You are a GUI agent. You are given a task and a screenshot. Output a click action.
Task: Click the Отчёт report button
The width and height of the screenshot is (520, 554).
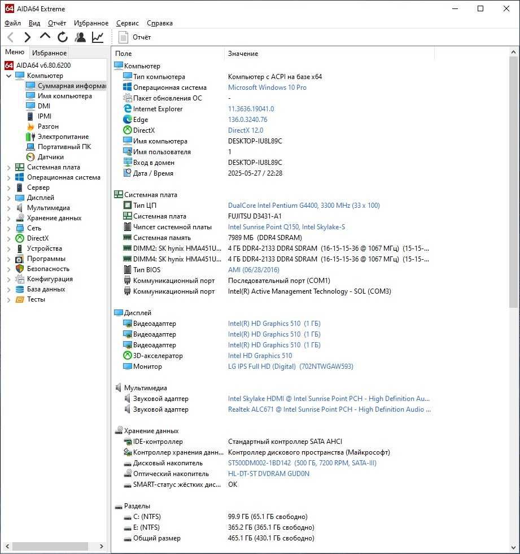tap(134, 37)
